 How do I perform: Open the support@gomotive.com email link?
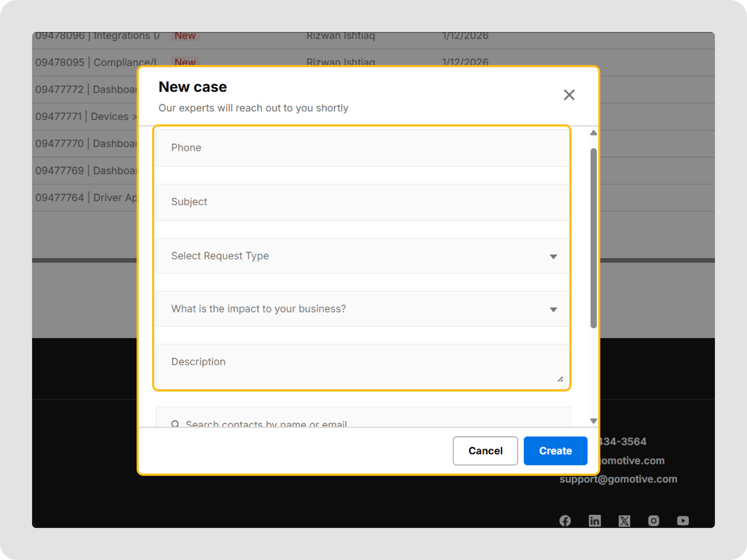click(x=618, y=479)
